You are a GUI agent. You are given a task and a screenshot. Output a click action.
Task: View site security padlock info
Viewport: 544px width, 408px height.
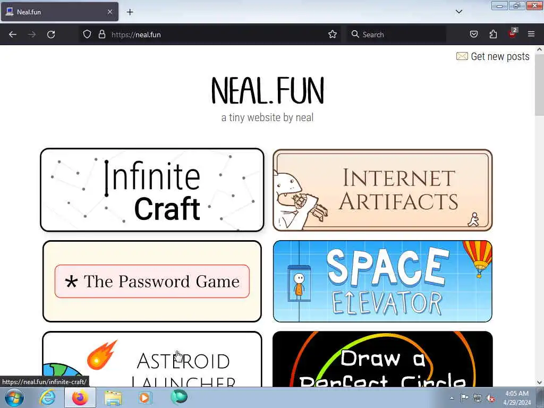click(x=101, y=35)
